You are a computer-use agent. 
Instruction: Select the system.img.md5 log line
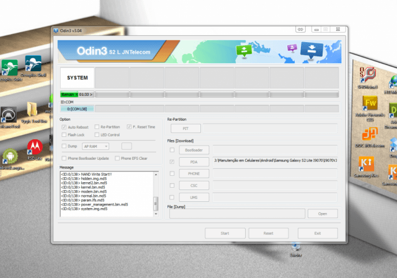(x=84, y=209)
